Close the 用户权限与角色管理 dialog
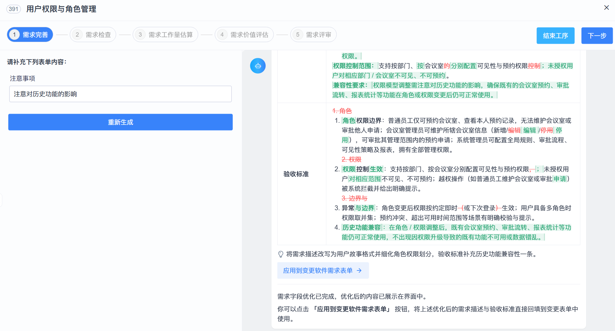 606,7
